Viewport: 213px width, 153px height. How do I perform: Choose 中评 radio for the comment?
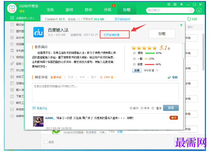click(x=142, y=108)
